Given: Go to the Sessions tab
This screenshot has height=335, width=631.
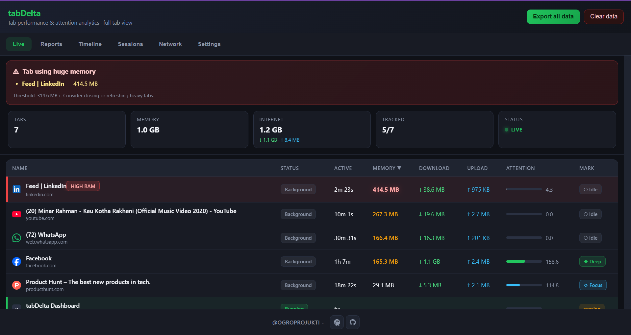Looking at the screenshot, I should (130, 44).
